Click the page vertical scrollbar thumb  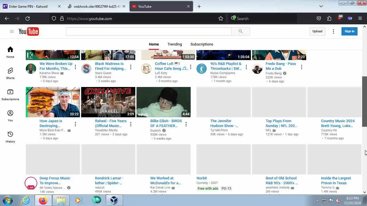(364, 102)
